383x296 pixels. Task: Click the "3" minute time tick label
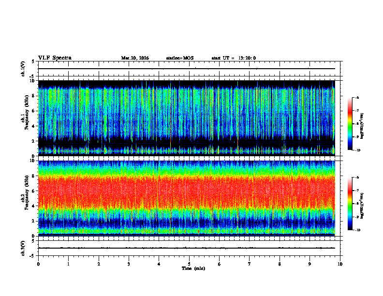tap(129, 264)
